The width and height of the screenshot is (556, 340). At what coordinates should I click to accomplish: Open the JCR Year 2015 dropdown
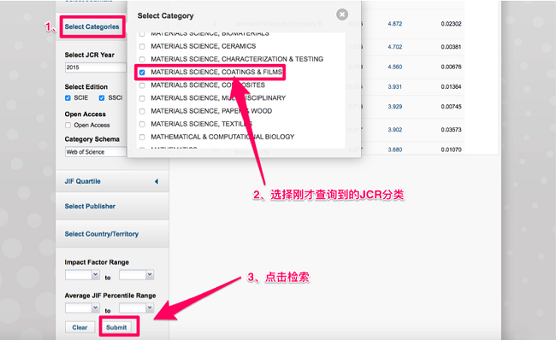[96, 67]
